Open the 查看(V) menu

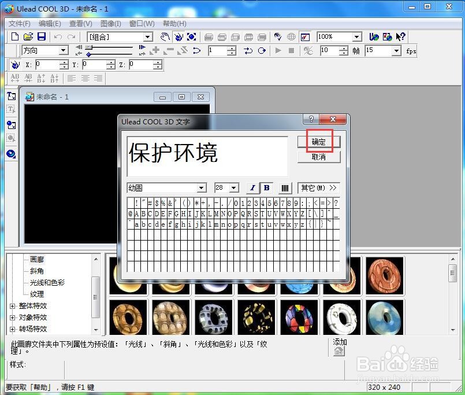click(81, 24)
